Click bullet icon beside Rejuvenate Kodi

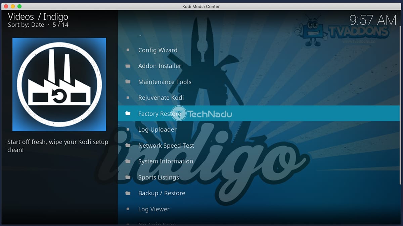tap(128, 98)
